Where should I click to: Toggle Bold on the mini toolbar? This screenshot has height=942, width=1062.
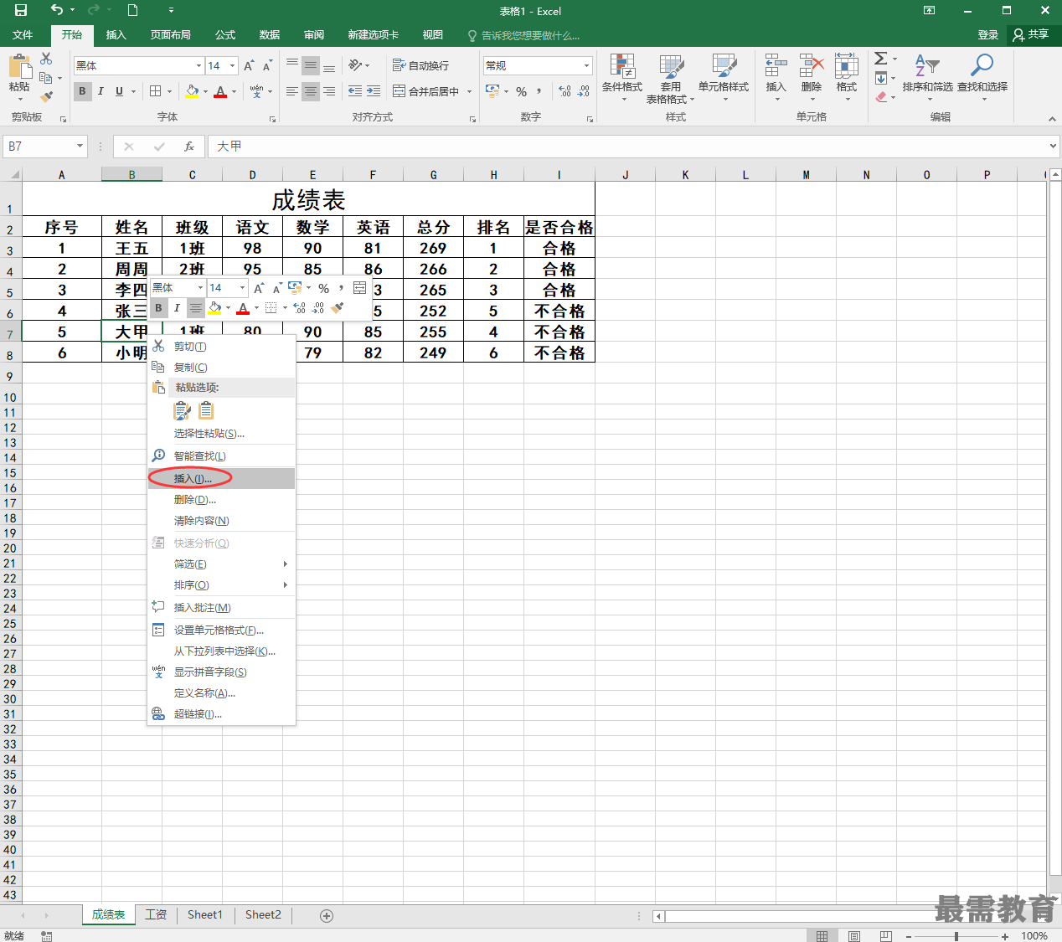pos(158,308)
